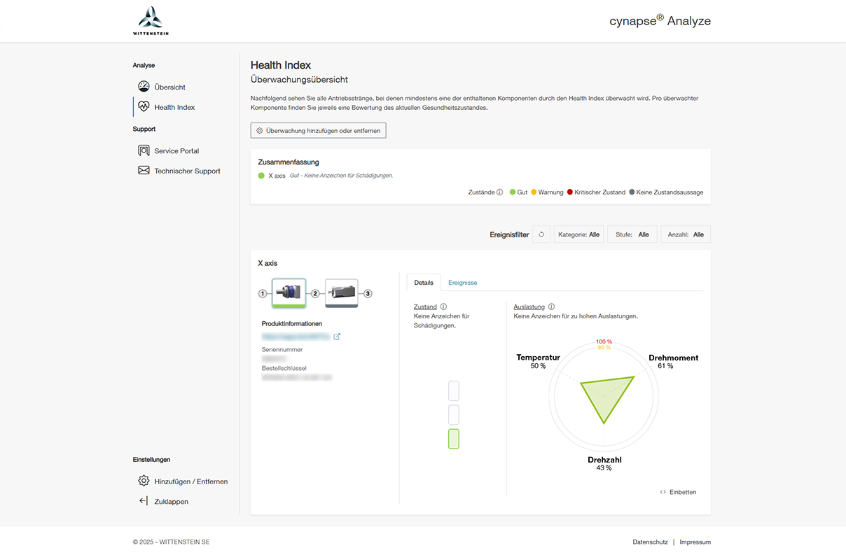
Task: Click Überwachung hinzufügen oder entfernen button
Action: click(318, 131)
